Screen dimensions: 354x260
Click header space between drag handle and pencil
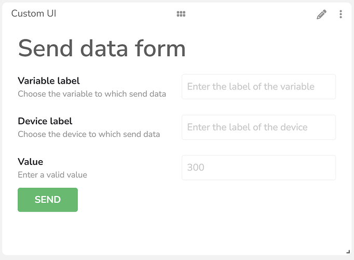click(x=249, y=14)
